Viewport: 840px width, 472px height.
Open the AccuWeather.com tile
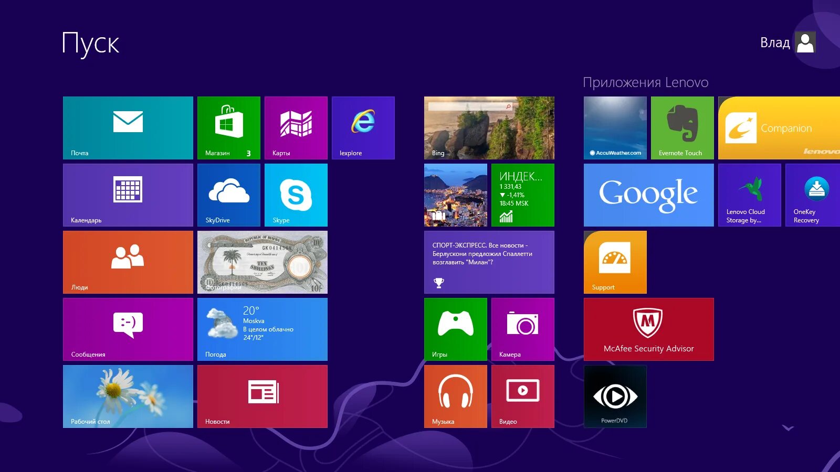615,128
